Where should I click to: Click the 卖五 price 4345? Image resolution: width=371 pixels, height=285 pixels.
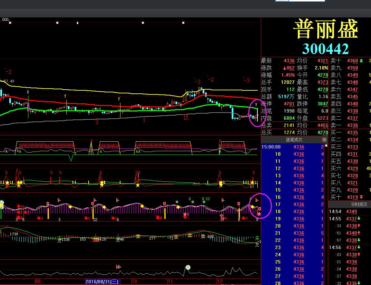[353, 96]
